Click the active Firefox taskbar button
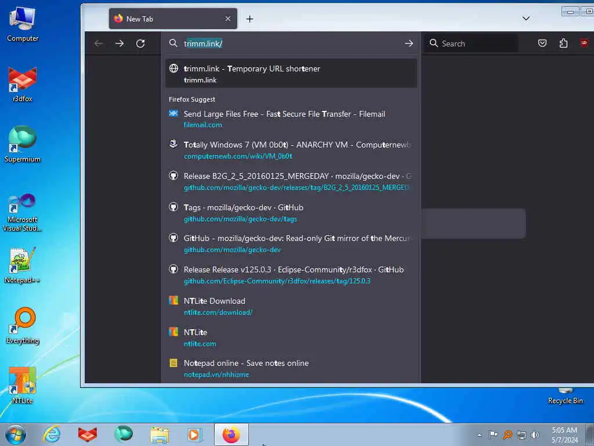This screenshot has height=446, width=594. coord(231,434)
